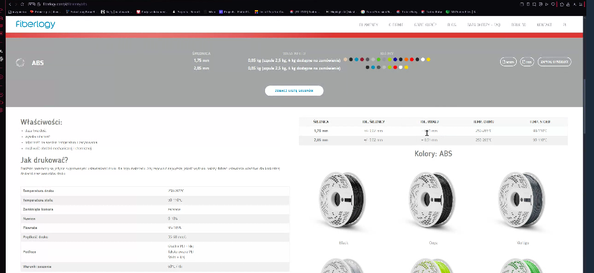This screenshot has height=273, width=594.
Task: Open the 3D Printer Files bookmark
Action: click(461, 11)
